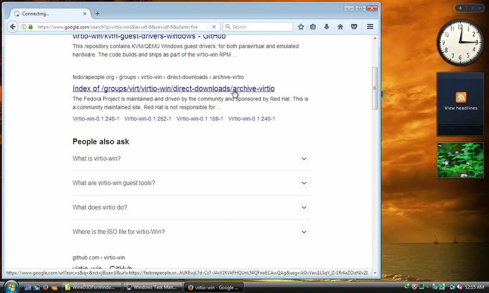
Task: Open the Windows Start orb
Action: click(11, 287)
